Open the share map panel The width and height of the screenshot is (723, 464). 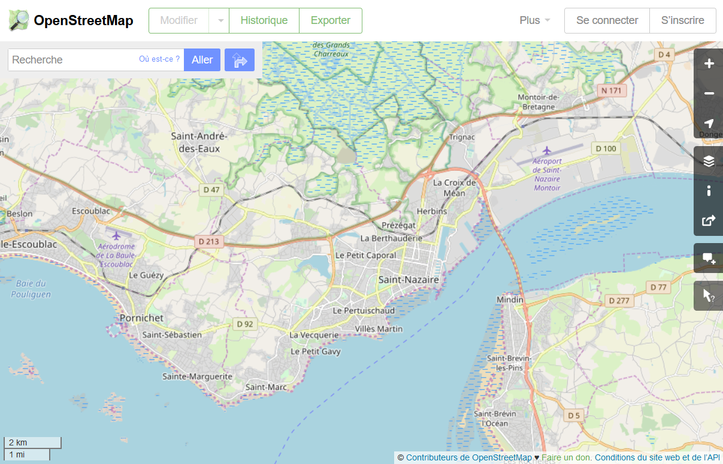click(709, 221)
